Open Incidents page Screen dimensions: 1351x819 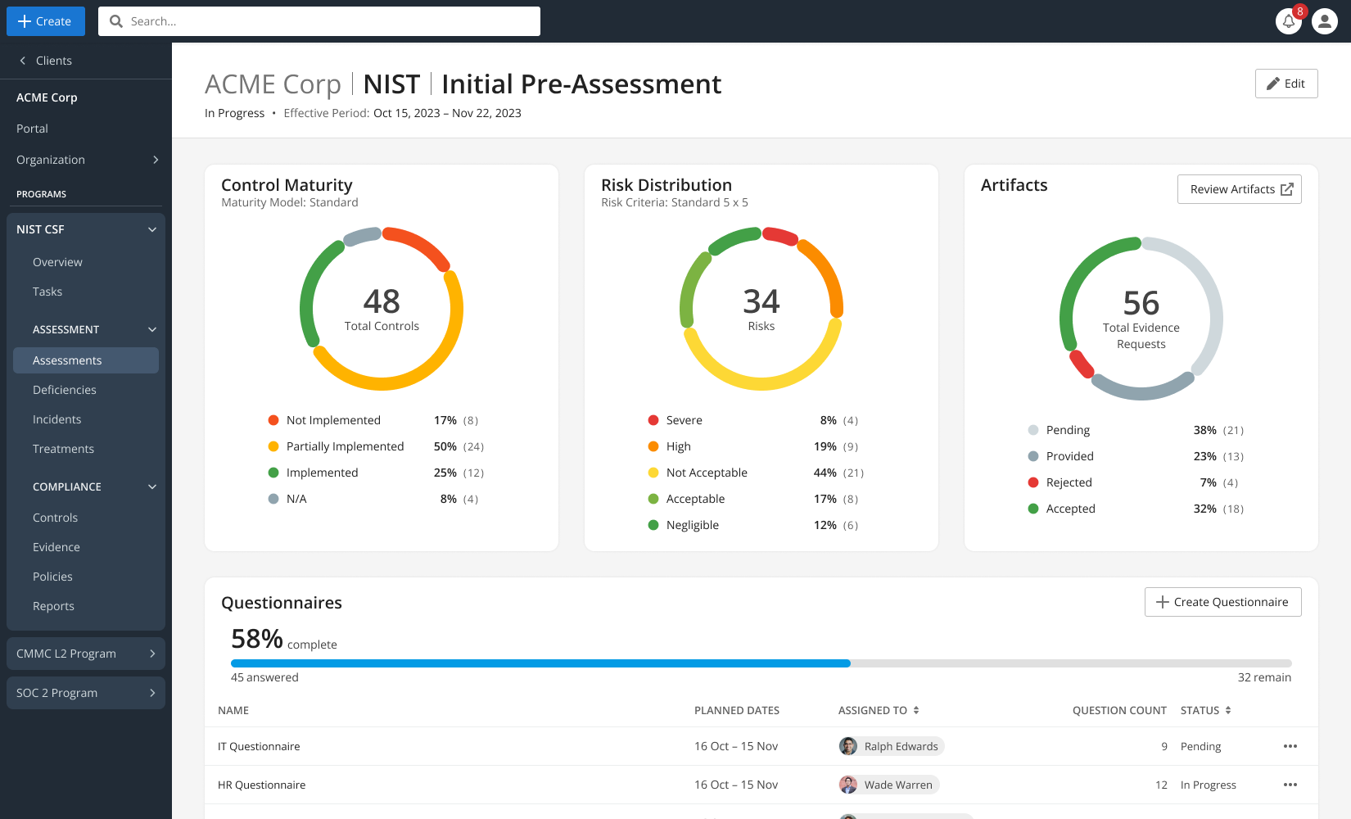(57, 419)
